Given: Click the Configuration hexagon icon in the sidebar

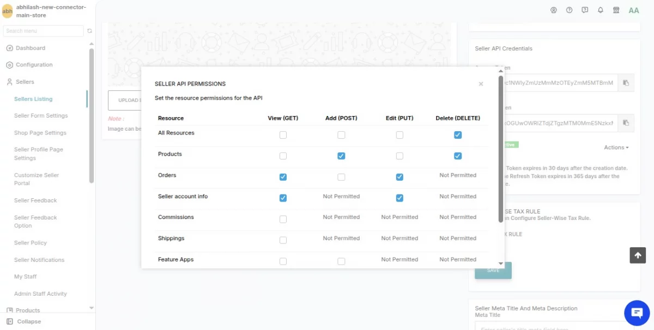Looking at the screenshot, I should (9, 65).
